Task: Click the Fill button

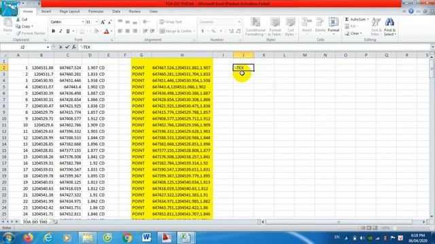Action: pos(351,26)
